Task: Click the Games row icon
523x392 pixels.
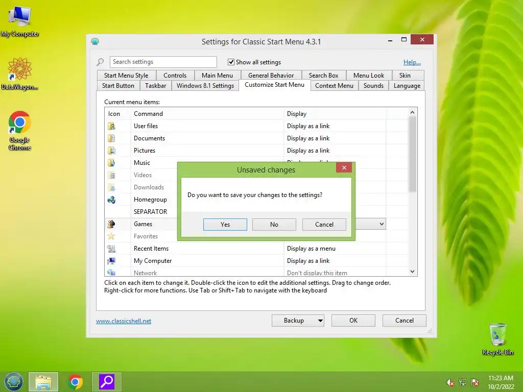Action: coord(111,224)
